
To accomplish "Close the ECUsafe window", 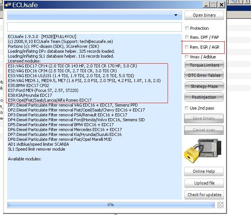I will [221, 5].
